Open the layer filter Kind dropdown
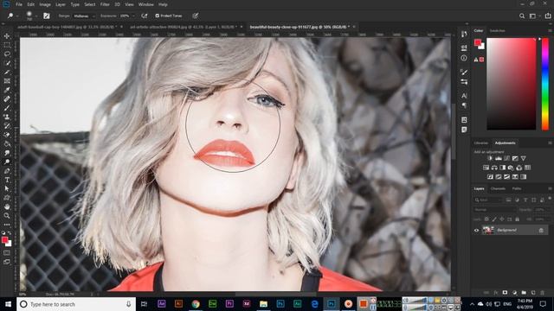The width and height of the screenshot is (554, 311). tap(488, 200)
